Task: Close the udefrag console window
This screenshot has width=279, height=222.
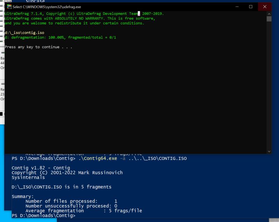Action: pos(265,6)
